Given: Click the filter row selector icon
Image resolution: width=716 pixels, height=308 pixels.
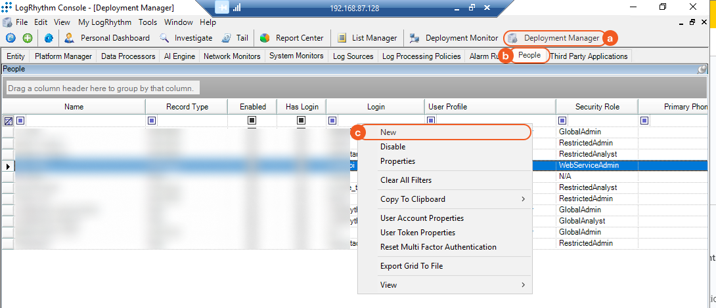Looking at the screenshot, I should pyautogui.click(x=8, y=121).
